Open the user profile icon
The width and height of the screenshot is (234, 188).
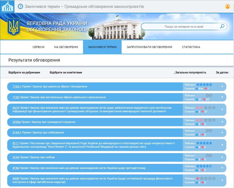[x=227, y=6]
